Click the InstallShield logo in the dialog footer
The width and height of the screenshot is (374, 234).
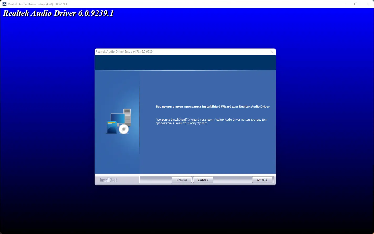pos(109,180)
